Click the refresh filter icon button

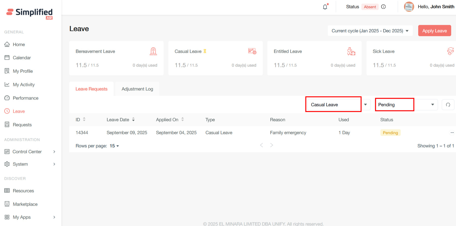point(448,105)
